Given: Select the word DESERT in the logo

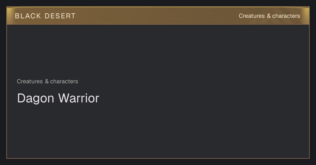Looking at the screenshot, I should (x=60, y=16).
